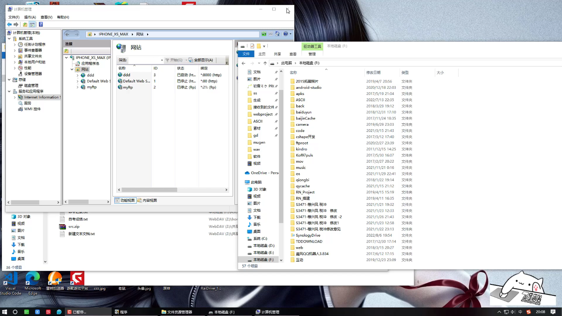Click the properties checkmark icon in quick access toolbar

[x=253, y=46]
